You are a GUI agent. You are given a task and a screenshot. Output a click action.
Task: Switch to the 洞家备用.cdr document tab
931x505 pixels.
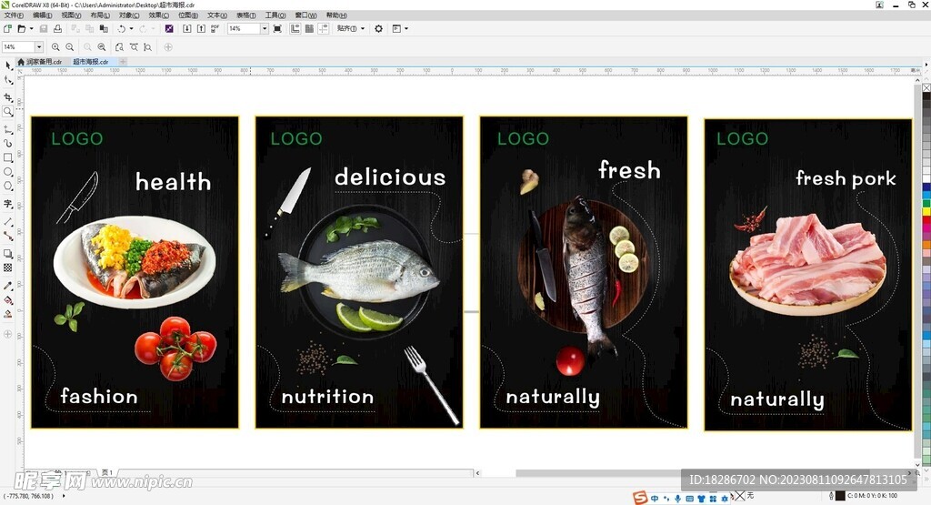click(x=42, y=62)
